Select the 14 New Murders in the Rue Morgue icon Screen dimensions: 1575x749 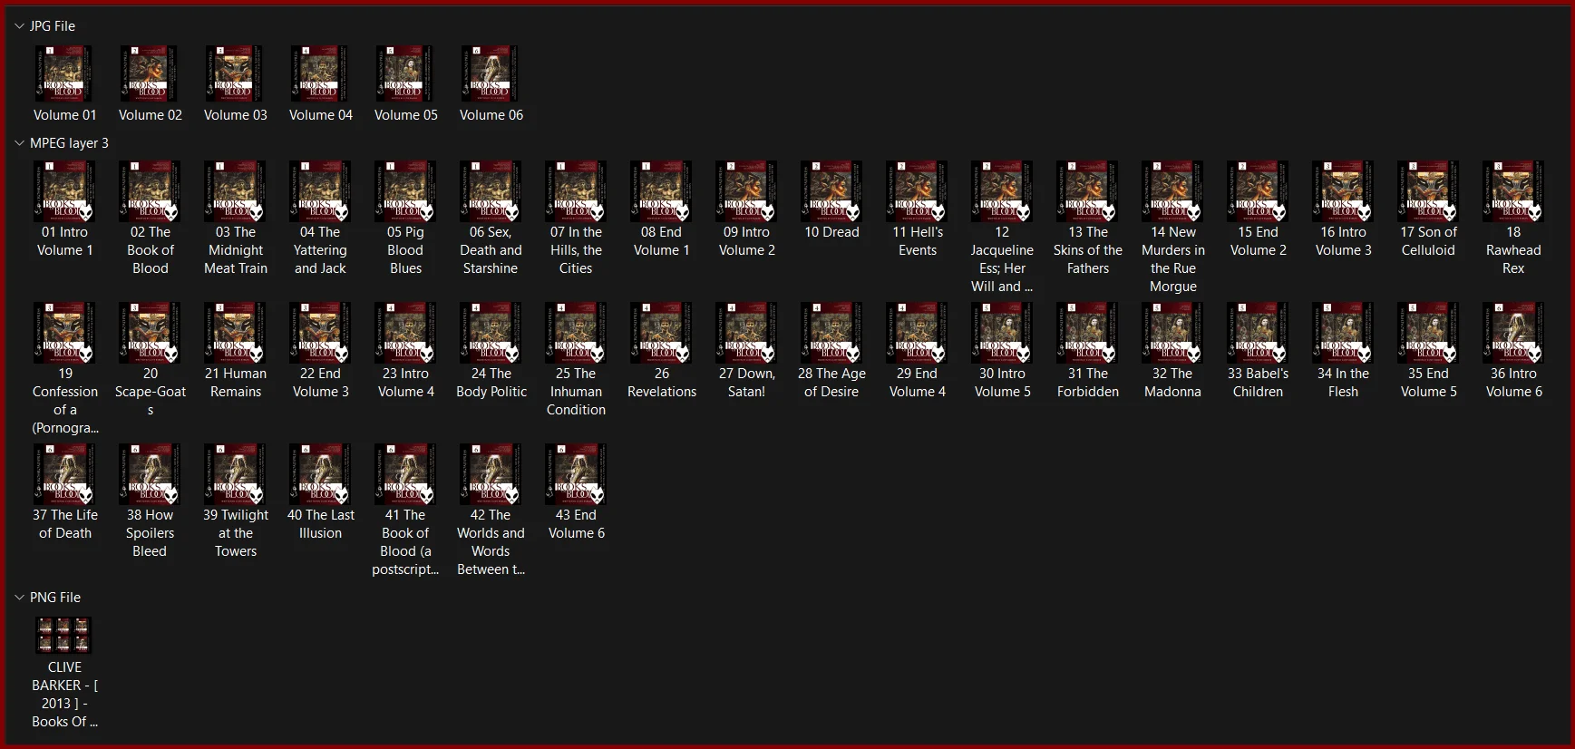[x=1172, y=191]
